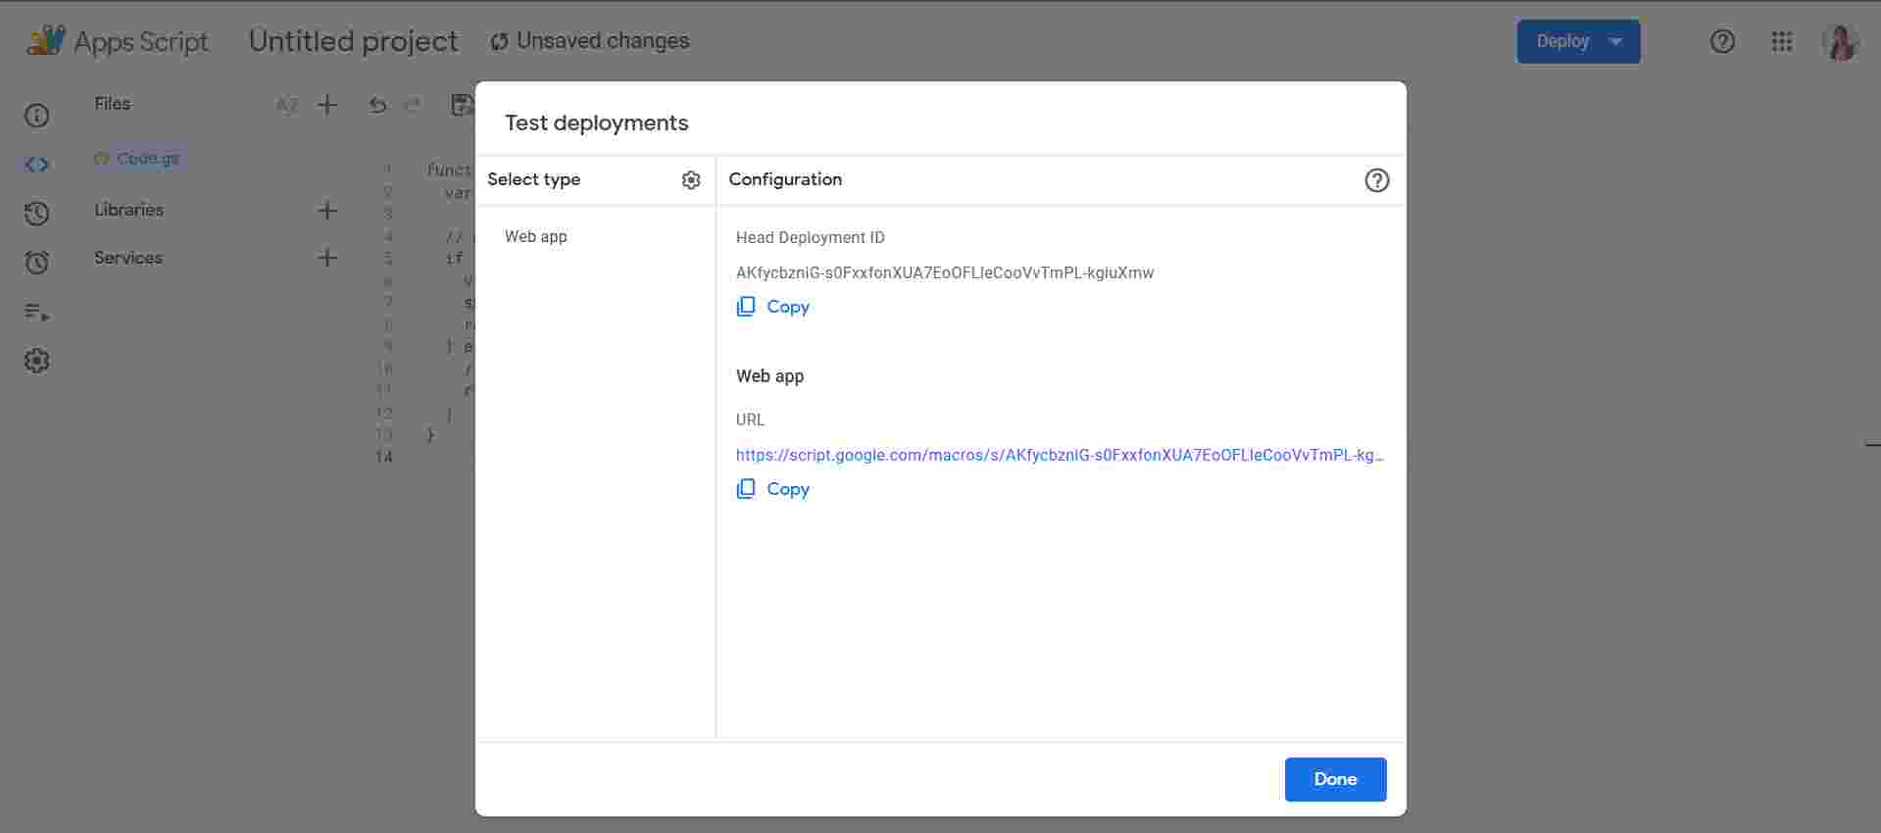1881x833 pixels.
Task: Click the Head Deployment ID value text
Action: click(x=945, y=272)
